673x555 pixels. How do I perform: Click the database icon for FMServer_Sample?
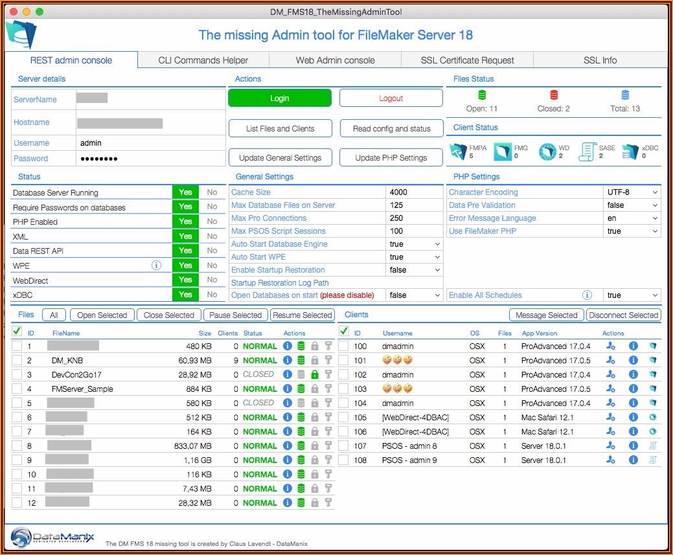(301, 389)
